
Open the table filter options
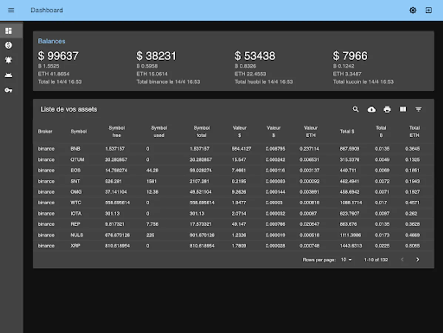click(419, 109)
